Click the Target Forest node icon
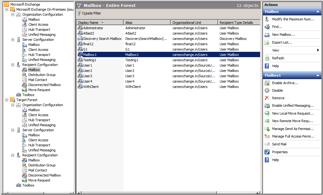The width and height of the screenshot is (323, 195). (13, 100)
